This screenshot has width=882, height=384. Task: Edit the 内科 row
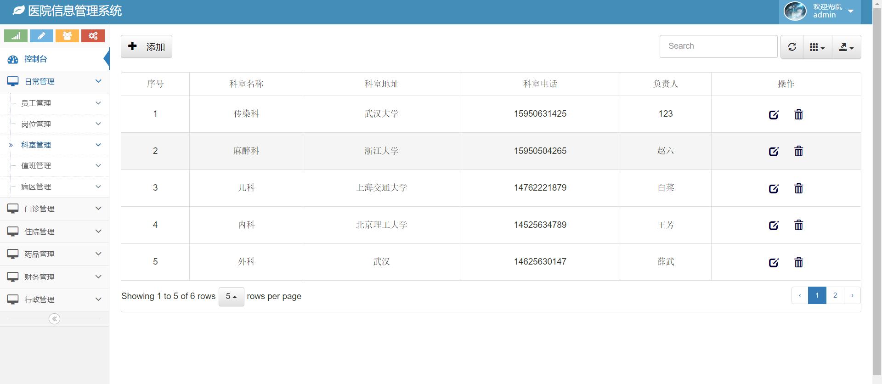click(x=774, y=225)
